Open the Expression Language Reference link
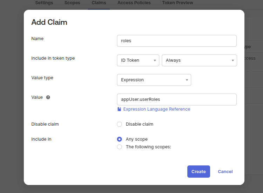The width and height of the screenshot is (263, 193). pyautogui.click(x=157, y=109)
